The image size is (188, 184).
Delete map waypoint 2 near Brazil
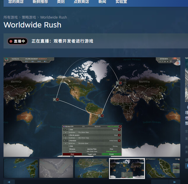[102, 116]
